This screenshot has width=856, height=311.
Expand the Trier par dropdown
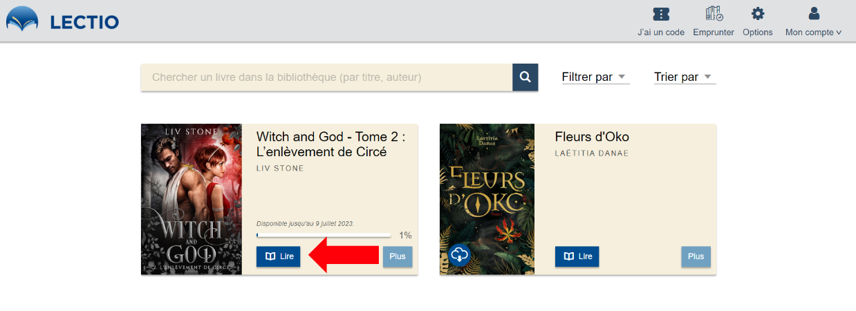pos(685,77)
